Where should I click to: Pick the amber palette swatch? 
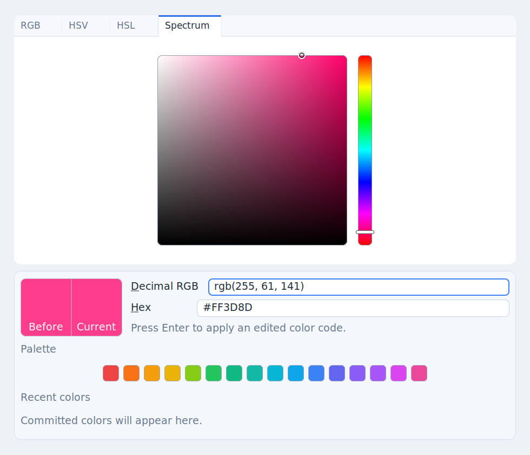pyautogui.click(x=152, y=373)
